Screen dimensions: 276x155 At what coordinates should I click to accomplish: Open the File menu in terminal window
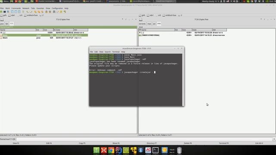tap(91, 52)
